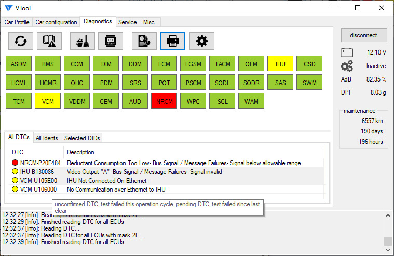Screen dimensions: 394x256
Task: Open the ECM module tile
Action: (164, 64)
